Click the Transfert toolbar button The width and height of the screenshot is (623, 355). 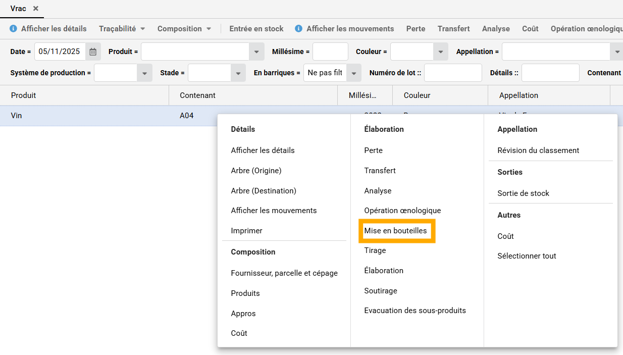[x=453, y=29]
